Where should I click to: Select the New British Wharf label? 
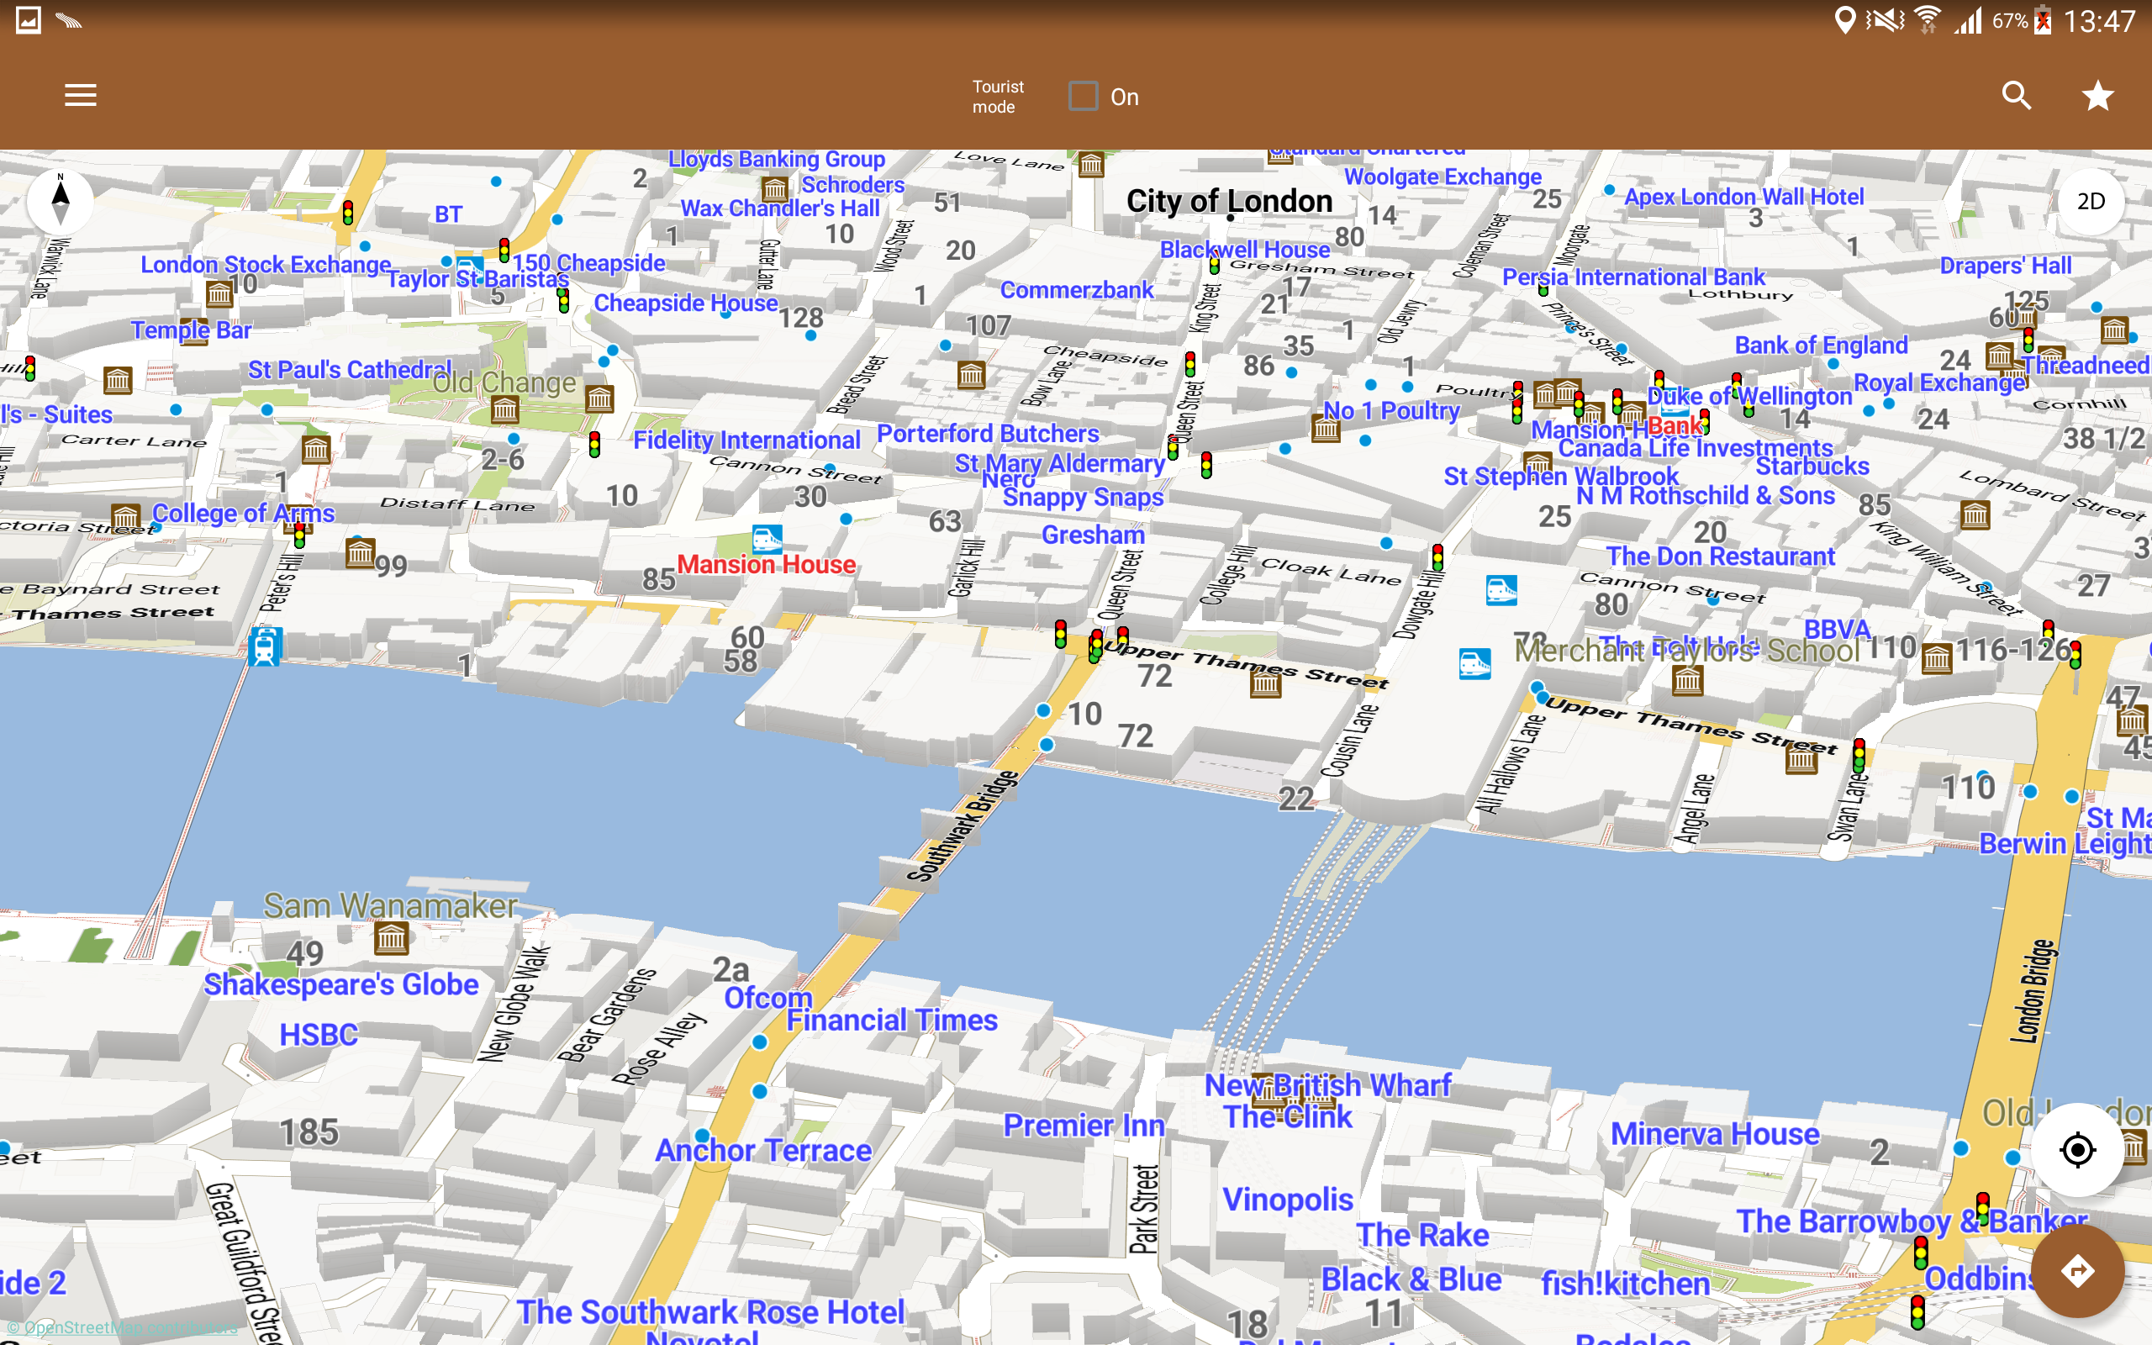[x=1327, y=1085]
